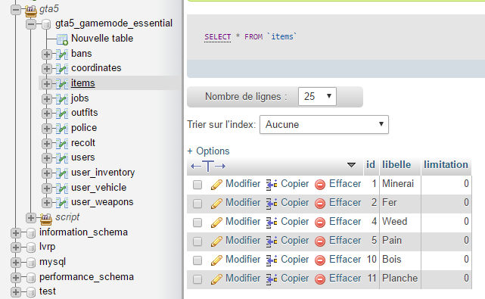This screenshot has height=299, width=485.
Task: Open the Trier sur l'index dropdown
Action: (324, 125)
